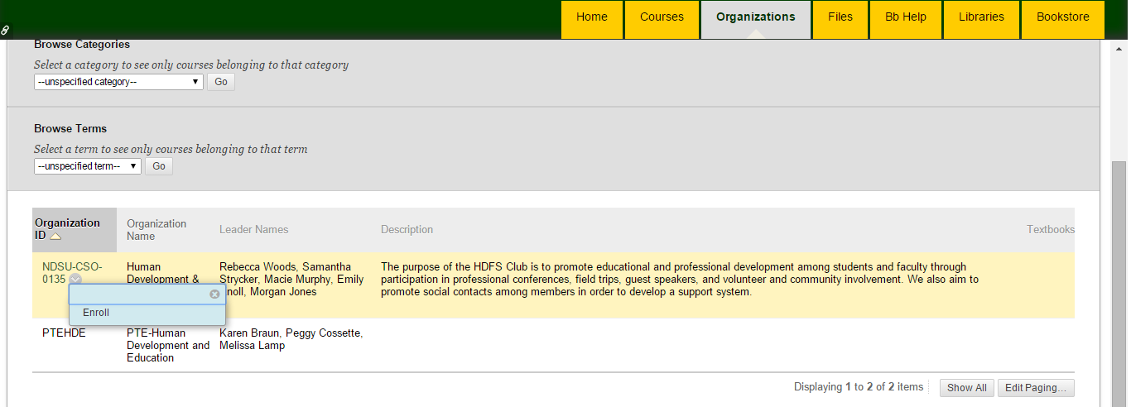Click the link icon at top-left edge

tap(5, 30)
